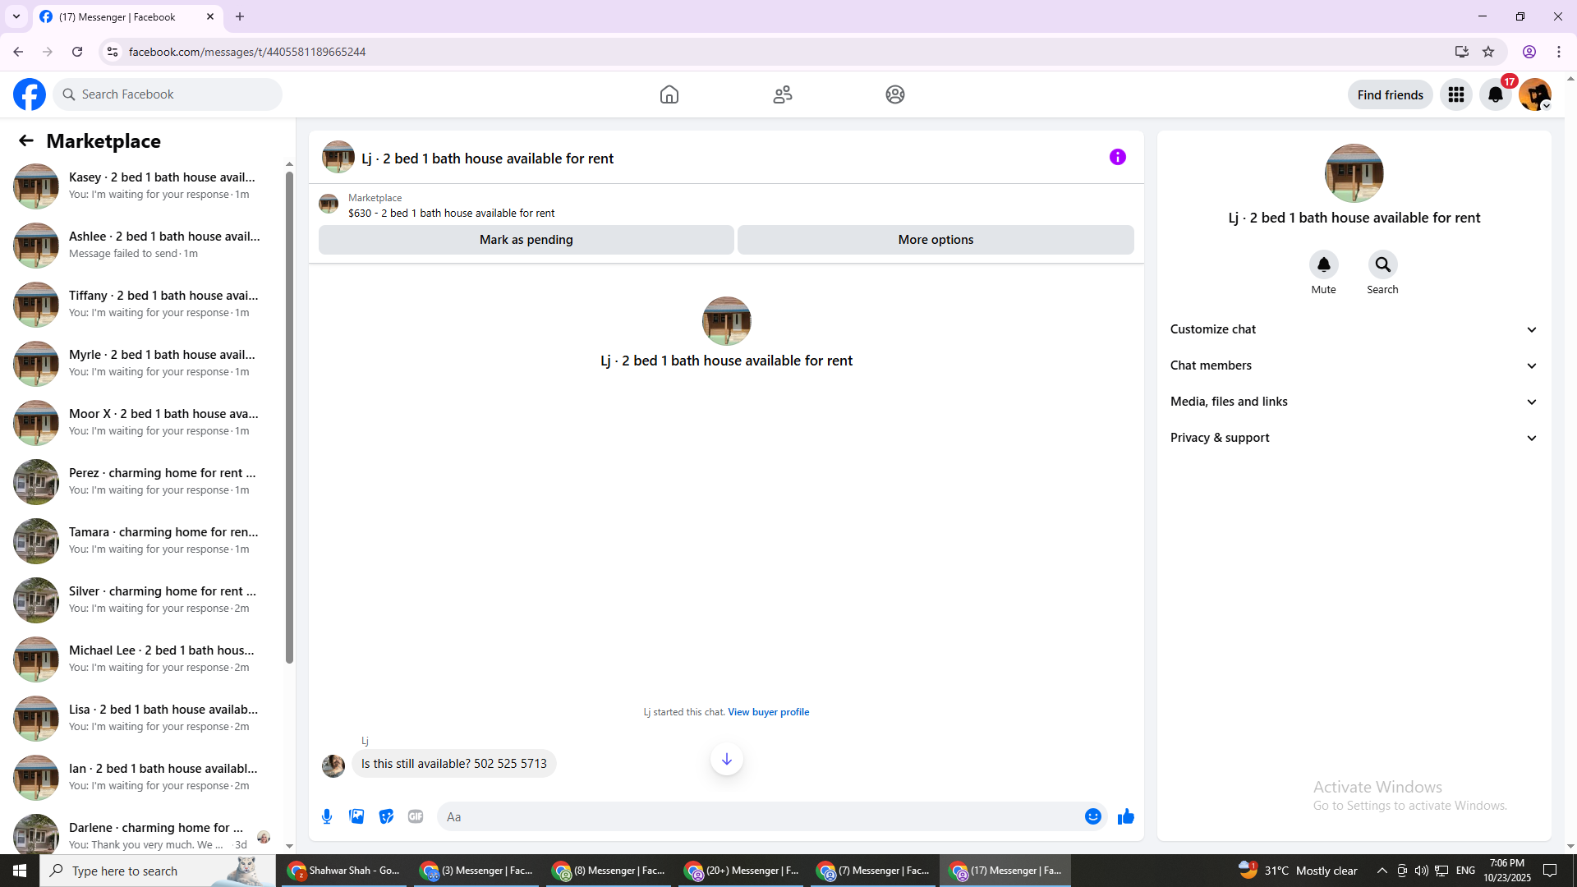Open the Facebook notifications bell
Image resolution: width=1577 pixels, height=887 pixels.
tap(1495, 94)
